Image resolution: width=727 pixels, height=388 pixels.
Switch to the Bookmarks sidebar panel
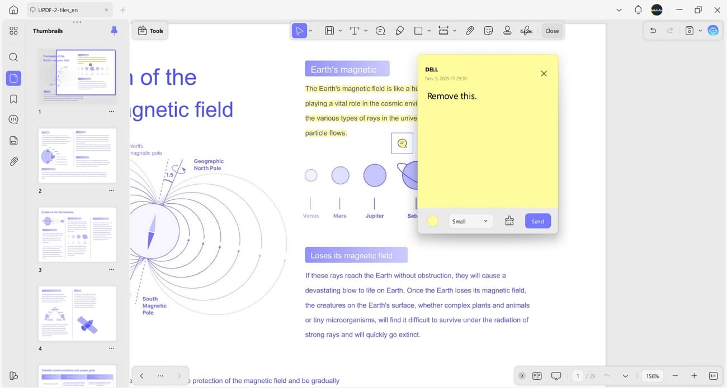[x=13, y=99]
